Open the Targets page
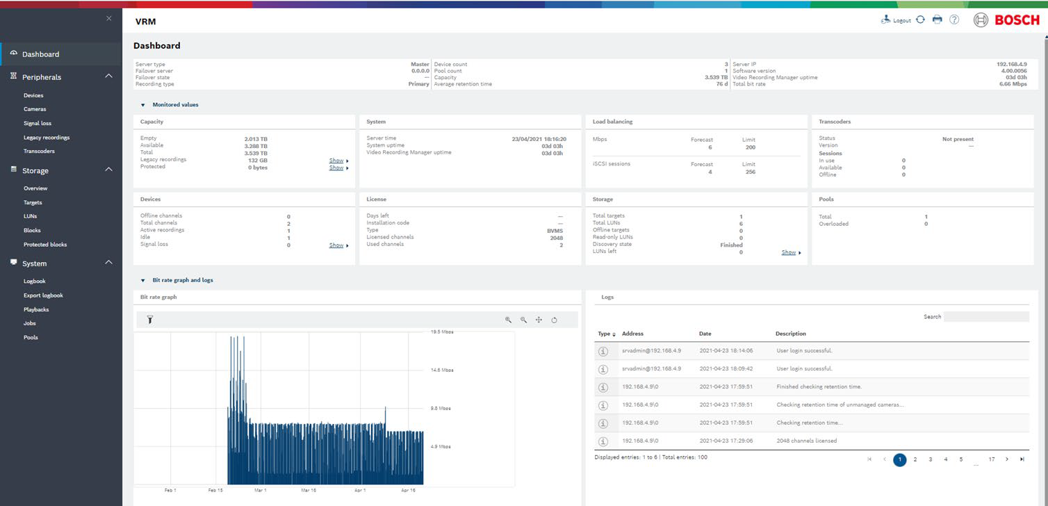This screenshot has height=506, width=1048. (33, 203)
